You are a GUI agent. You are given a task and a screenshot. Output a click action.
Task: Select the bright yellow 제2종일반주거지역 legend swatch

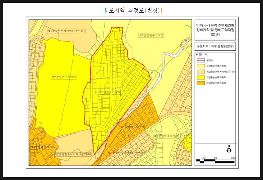point(201,77)
